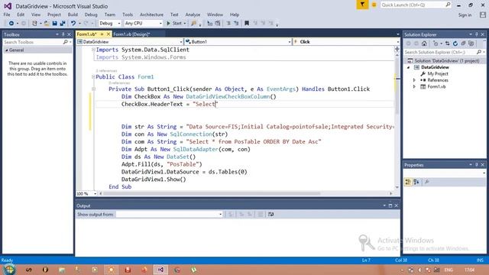Open the Windows Start button on taskbar
This screenshot has height=275, width=489.
pos(9,270)
